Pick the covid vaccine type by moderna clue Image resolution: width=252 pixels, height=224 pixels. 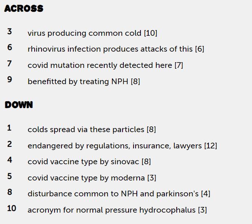[x=92, y=178]
